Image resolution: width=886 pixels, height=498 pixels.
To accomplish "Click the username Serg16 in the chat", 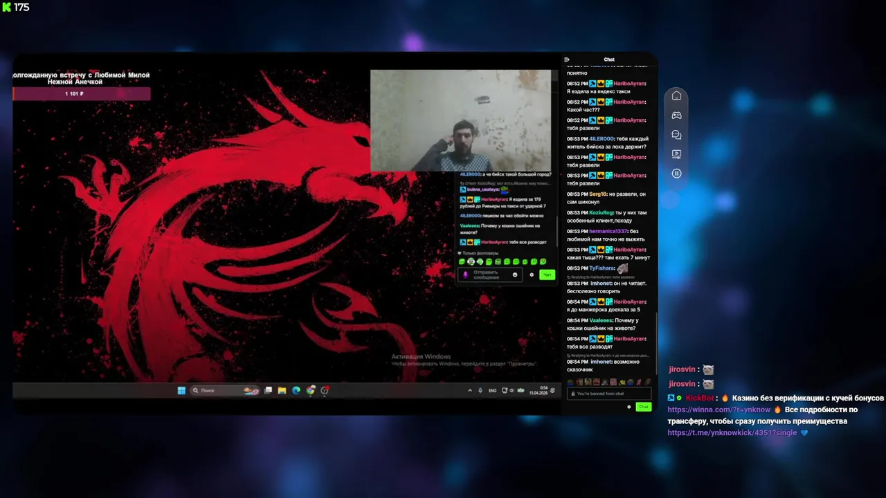I will tap(598, 194).
